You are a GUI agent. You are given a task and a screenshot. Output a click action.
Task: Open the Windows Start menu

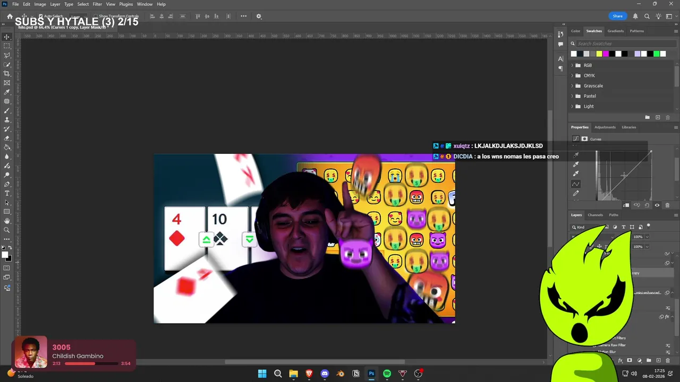(x=262, y=374)
